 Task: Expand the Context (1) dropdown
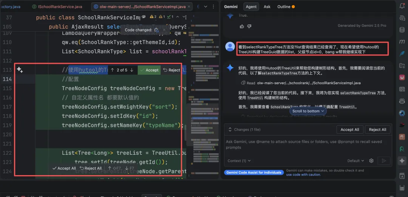[239, 161]
